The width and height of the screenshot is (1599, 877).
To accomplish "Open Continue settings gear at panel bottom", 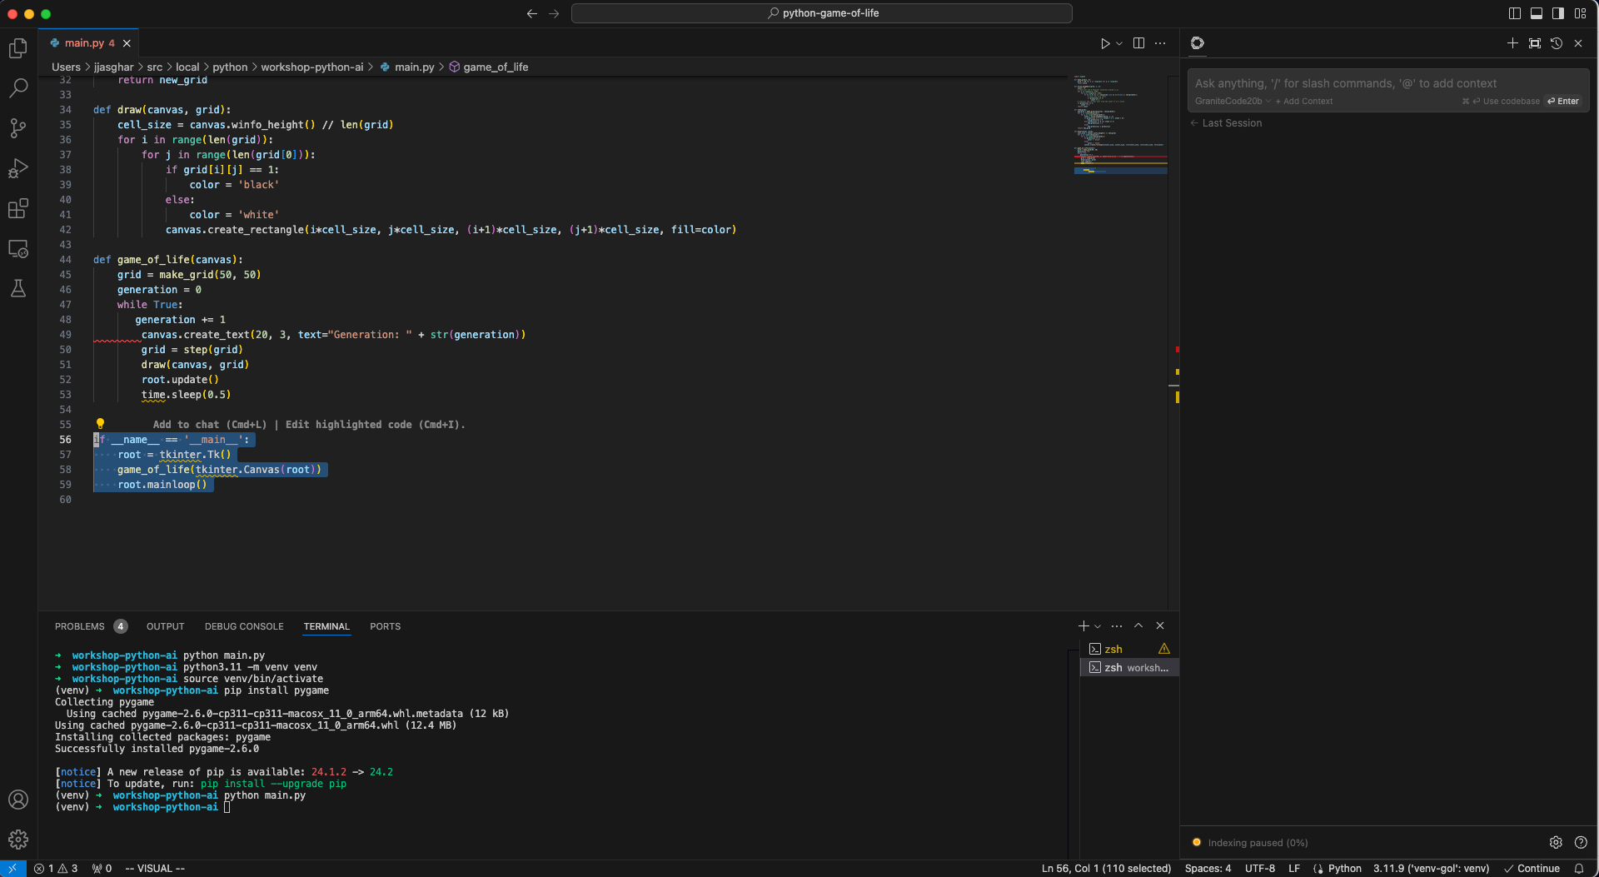I will pyautogui.click(x=1556, y=842).
